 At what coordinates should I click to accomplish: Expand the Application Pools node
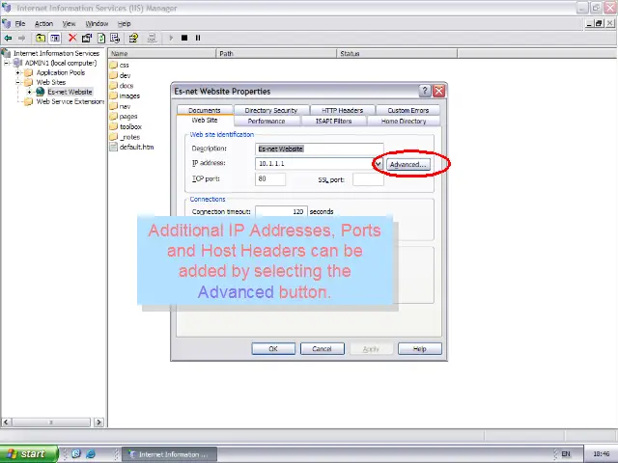(x=17, y=73)
